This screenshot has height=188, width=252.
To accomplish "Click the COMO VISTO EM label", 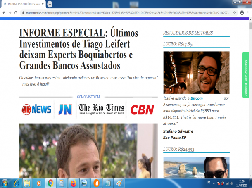I will coord(88,97).
